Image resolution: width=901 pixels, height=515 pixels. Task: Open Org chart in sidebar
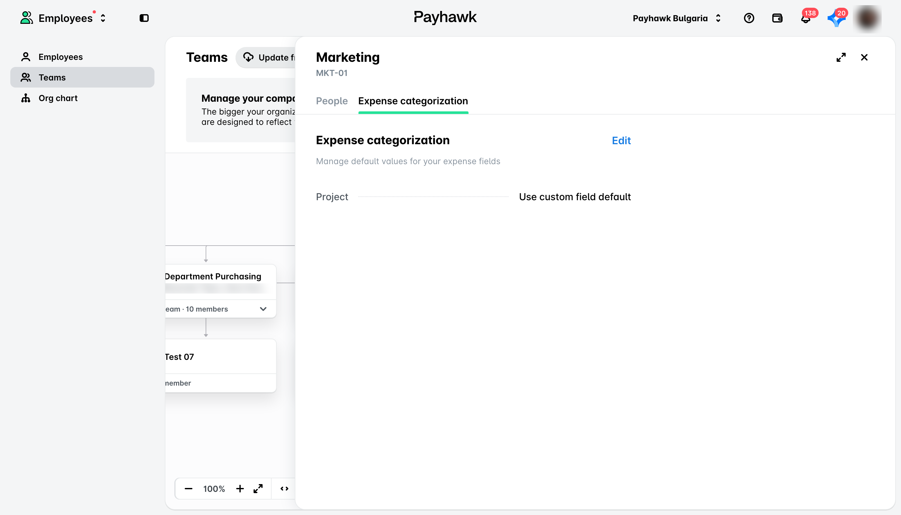(82, 98)
